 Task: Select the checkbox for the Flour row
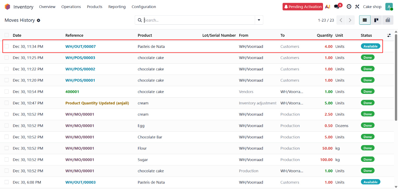click(6, 148)
